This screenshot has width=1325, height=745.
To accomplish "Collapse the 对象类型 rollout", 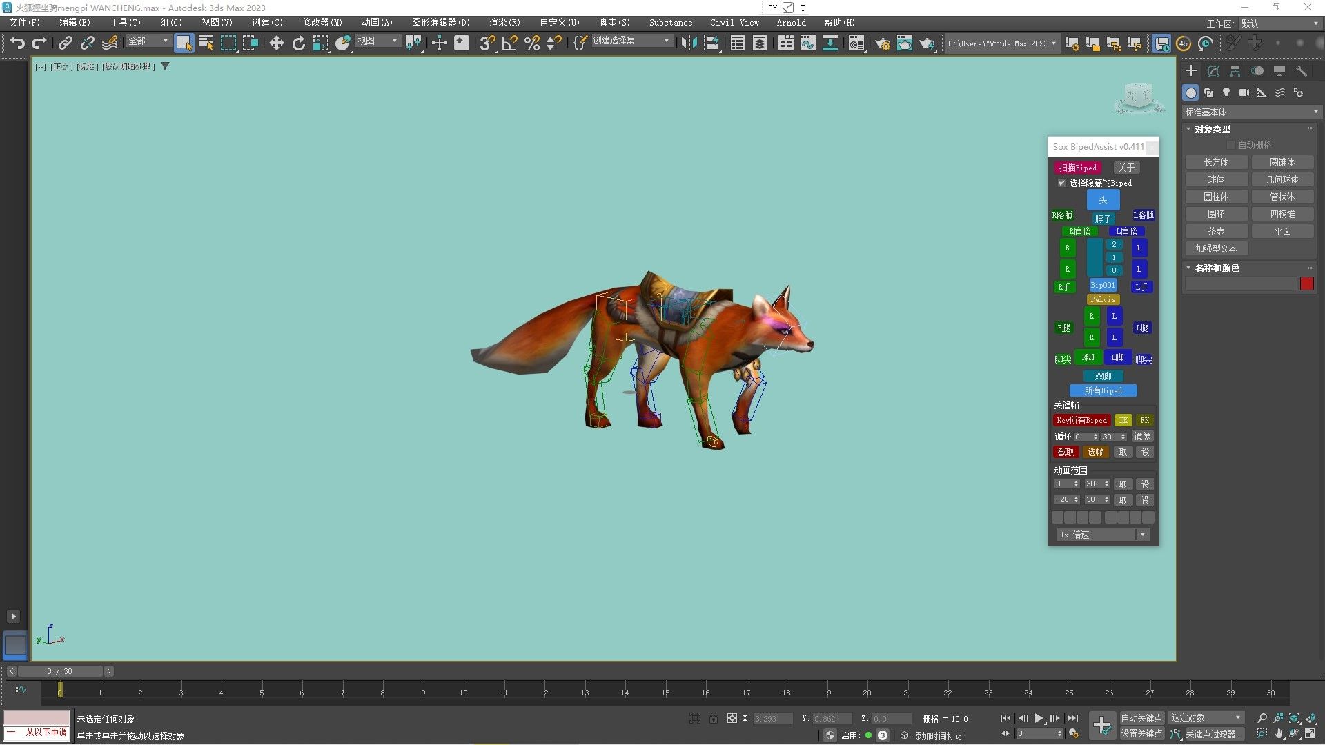I will point(1212,129).
